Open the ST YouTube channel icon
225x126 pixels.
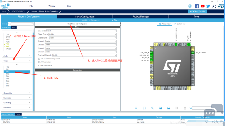point(202,6)
